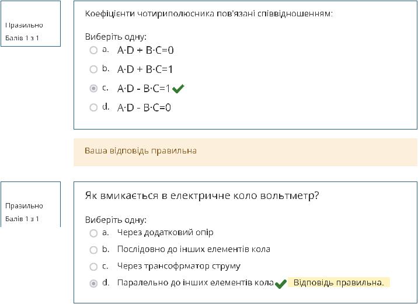Choose radio 'Через трансофрматор струму'
The height and width of the screenshot is (304, 418).
pyautogui.click(x=93, y=267)
